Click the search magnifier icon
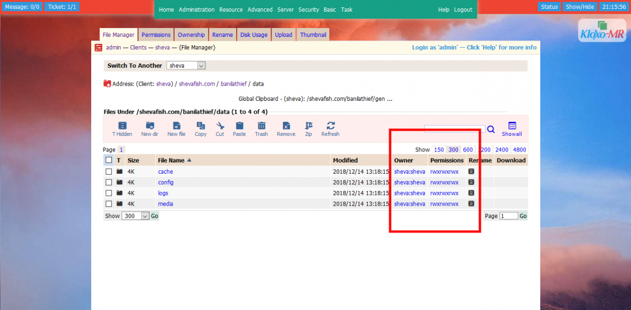Image resolution: width=631 pixels, height=310 pixels. coord(491,129)
